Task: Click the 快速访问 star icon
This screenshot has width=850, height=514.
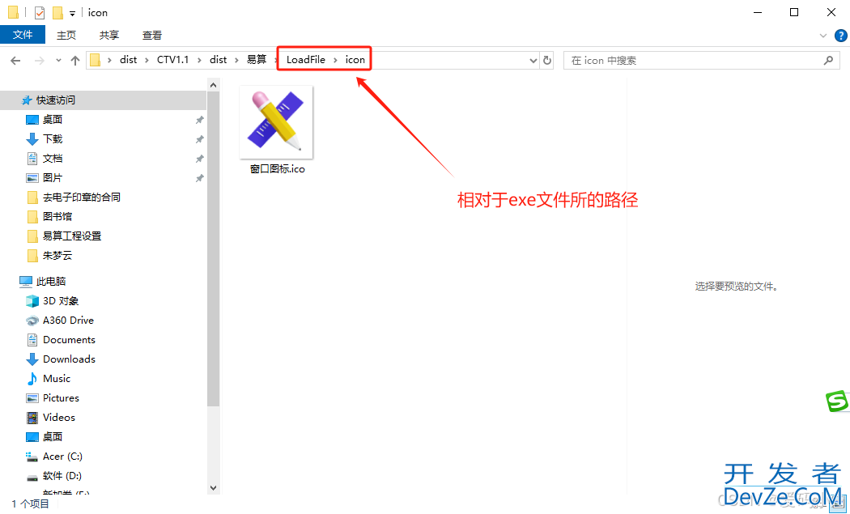Action: tap(26, 100)
